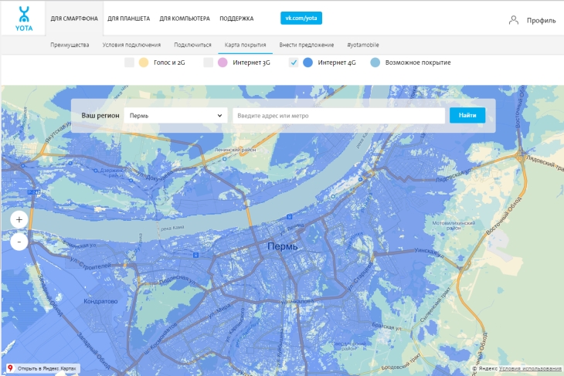Viewport: 564px width, 376px height.
Task: Open Условия использования link
Action: coord(530,368)
